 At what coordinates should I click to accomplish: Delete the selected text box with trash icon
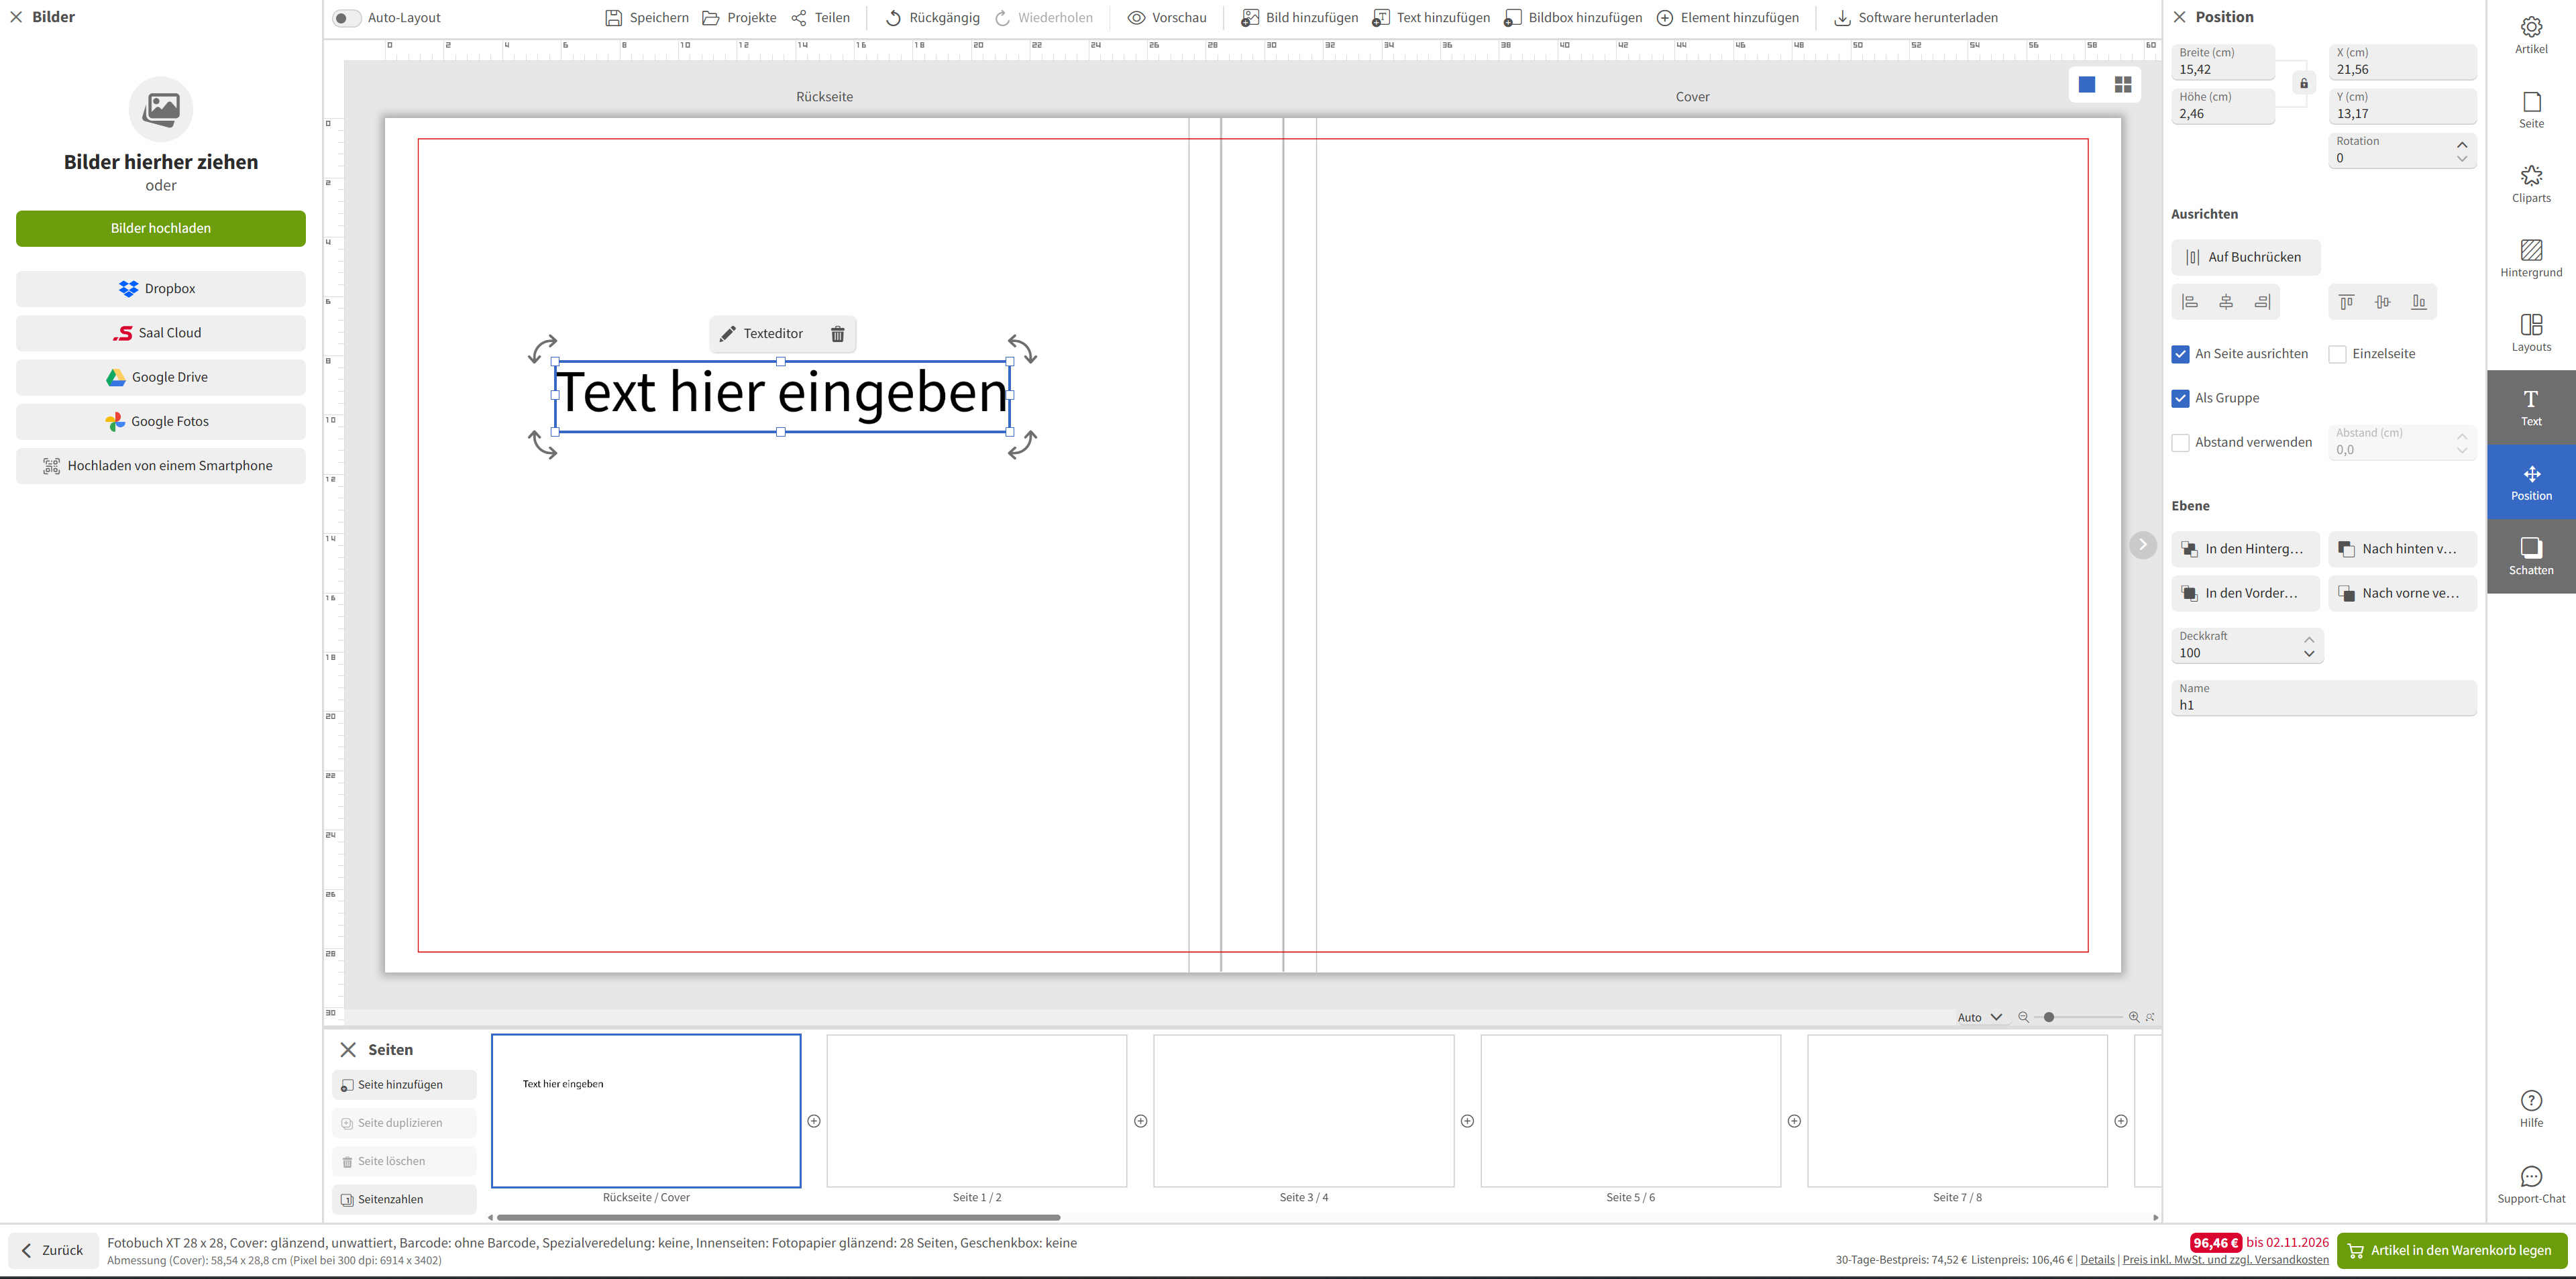coord(838,334)
